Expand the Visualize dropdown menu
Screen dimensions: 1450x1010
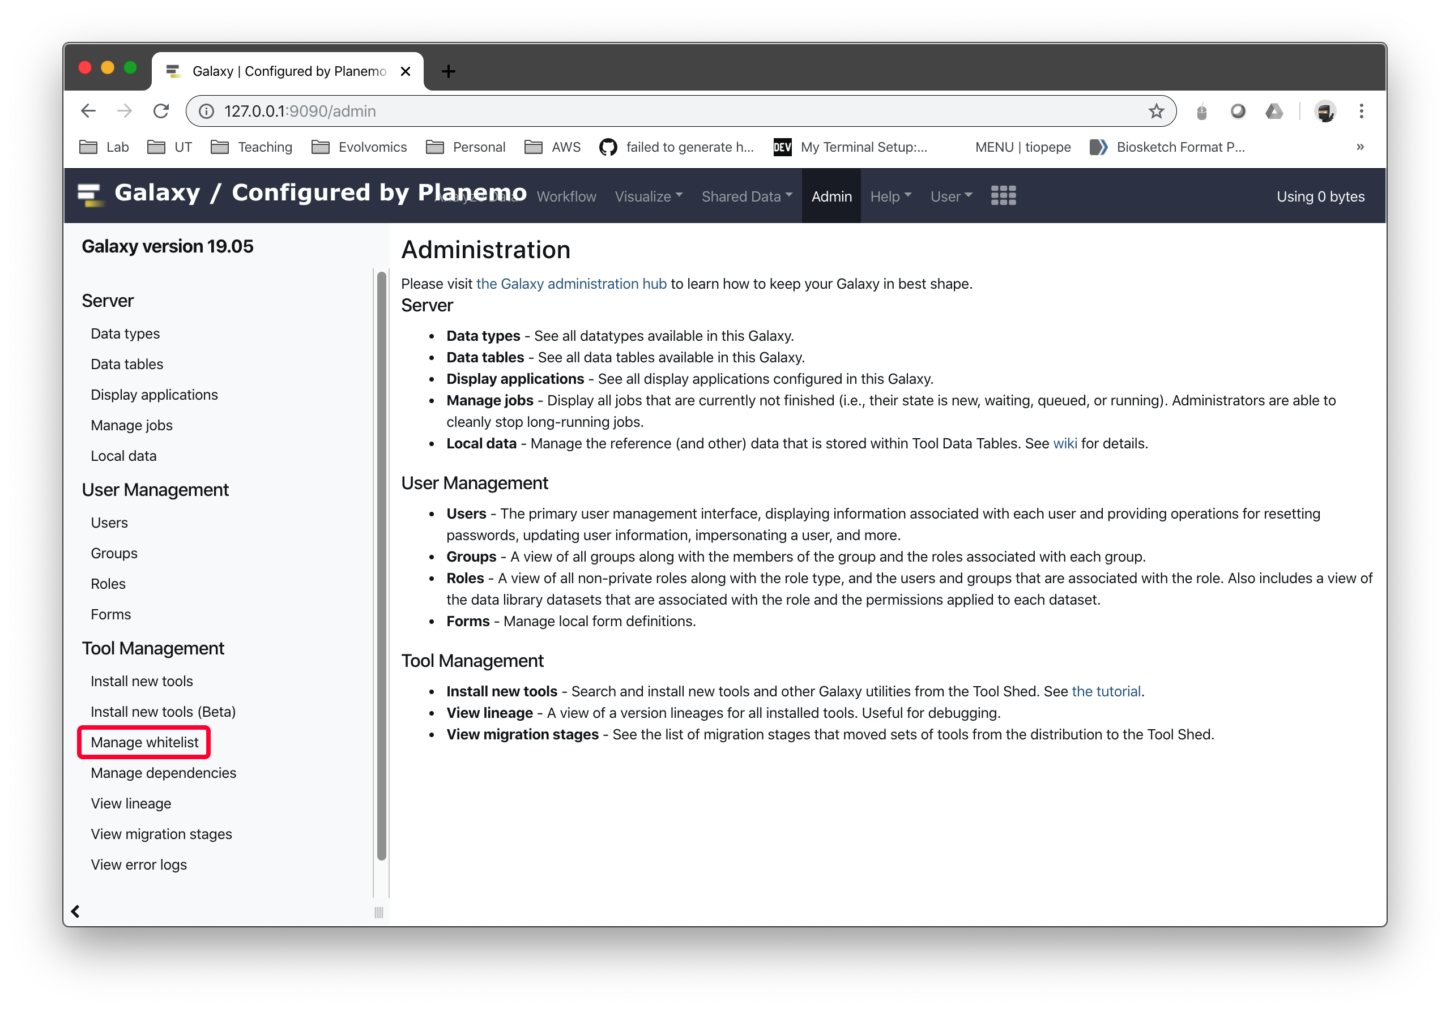click(x=648, y=196)
